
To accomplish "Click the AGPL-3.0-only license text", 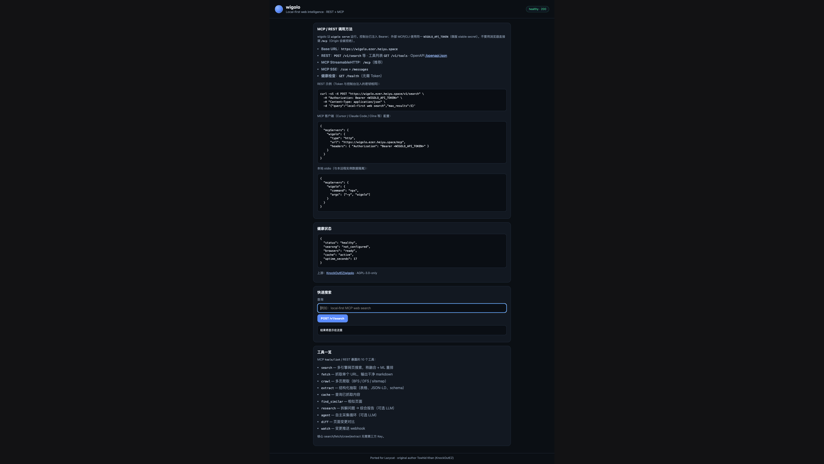I will pos(367,273).
